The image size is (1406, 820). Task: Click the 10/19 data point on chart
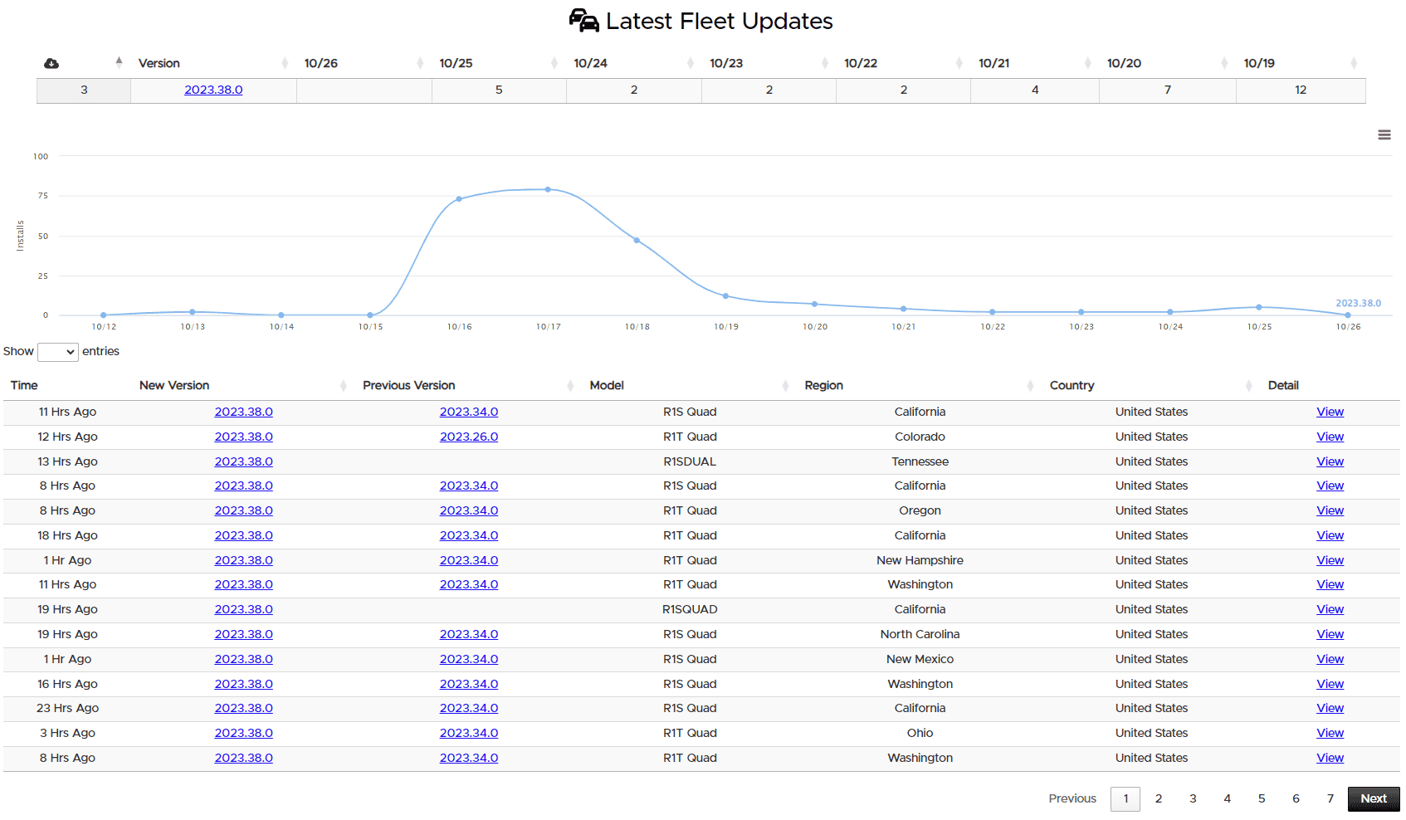(x=725, y=296)
